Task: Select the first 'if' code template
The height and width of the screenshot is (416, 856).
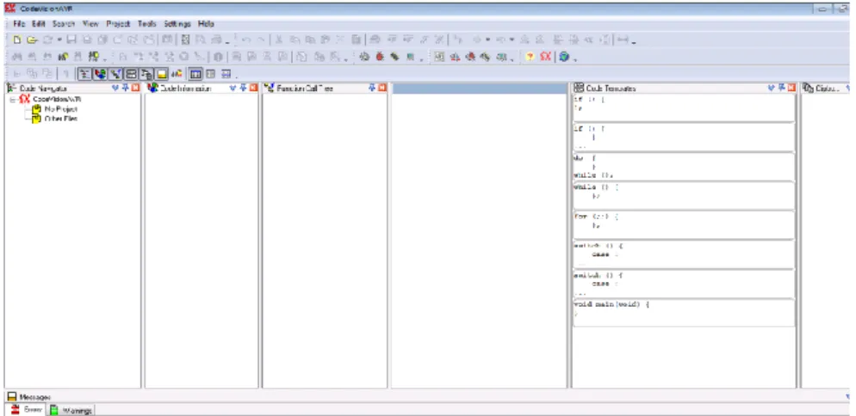Action: click(684, 108)
